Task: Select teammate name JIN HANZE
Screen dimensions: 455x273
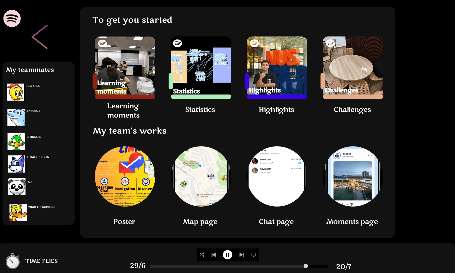Action: [33, 111]
